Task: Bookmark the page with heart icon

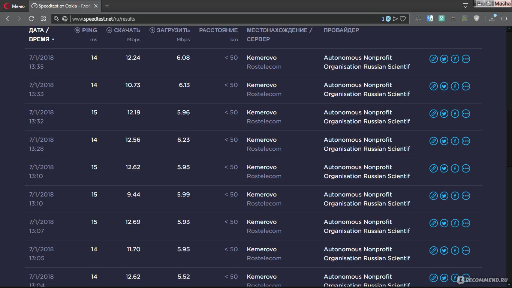Action: coord(403,19)
